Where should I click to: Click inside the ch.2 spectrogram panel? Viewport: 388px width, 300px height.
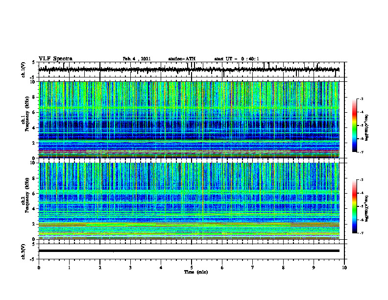pyautogui.click(x=189, y=201)
